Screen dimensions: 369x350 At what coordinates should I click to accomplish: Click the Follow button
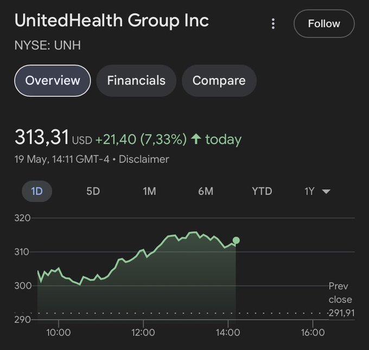324,24
